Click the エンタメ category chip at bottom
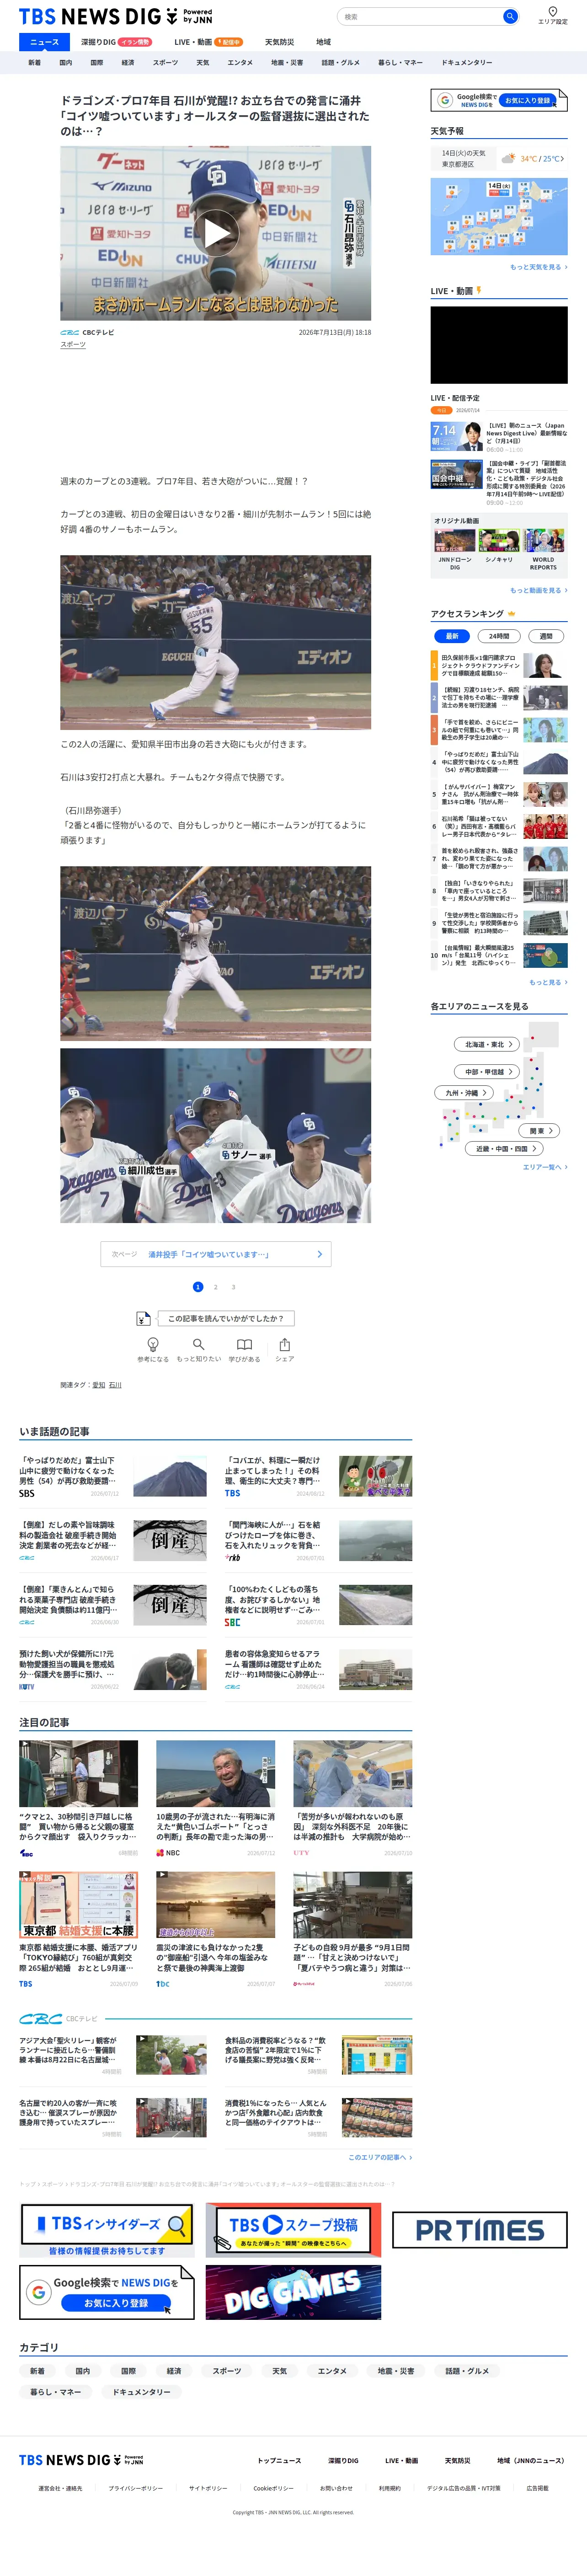Viewport: 587px width, 2576px height. tap(332, 2370)
